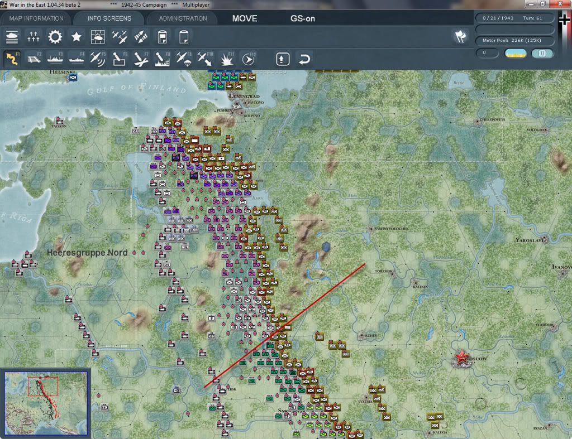Show the weather map grid icon

coord(98,37)
